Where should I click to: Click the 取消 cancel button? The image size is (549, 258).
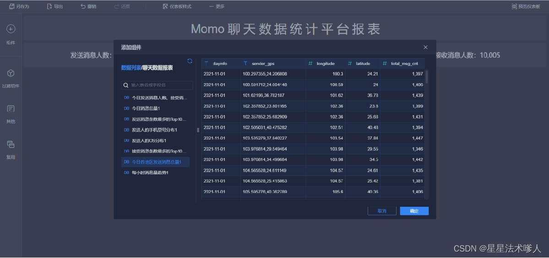click(382, 211)
